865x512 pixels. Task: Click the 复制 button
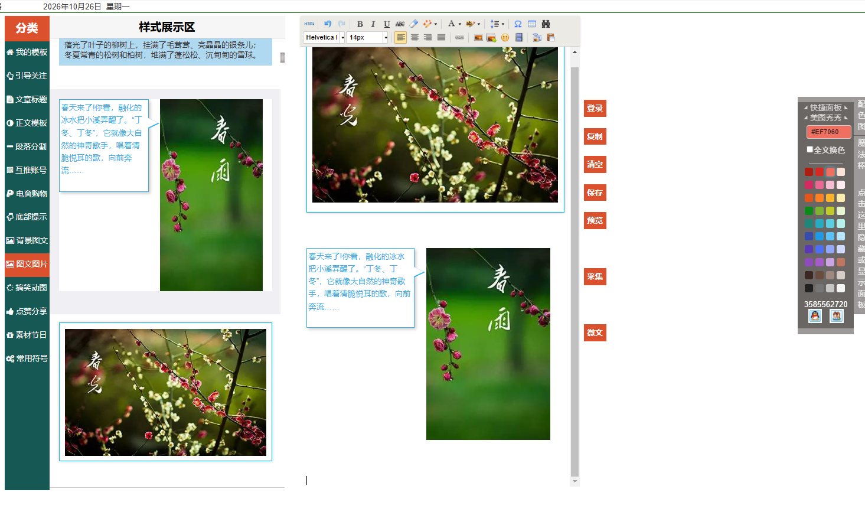point(595,136)
